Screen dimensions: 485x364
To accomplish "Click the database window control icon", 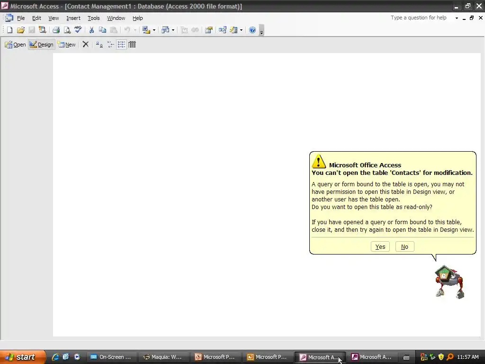I will (x=9, y=18).
